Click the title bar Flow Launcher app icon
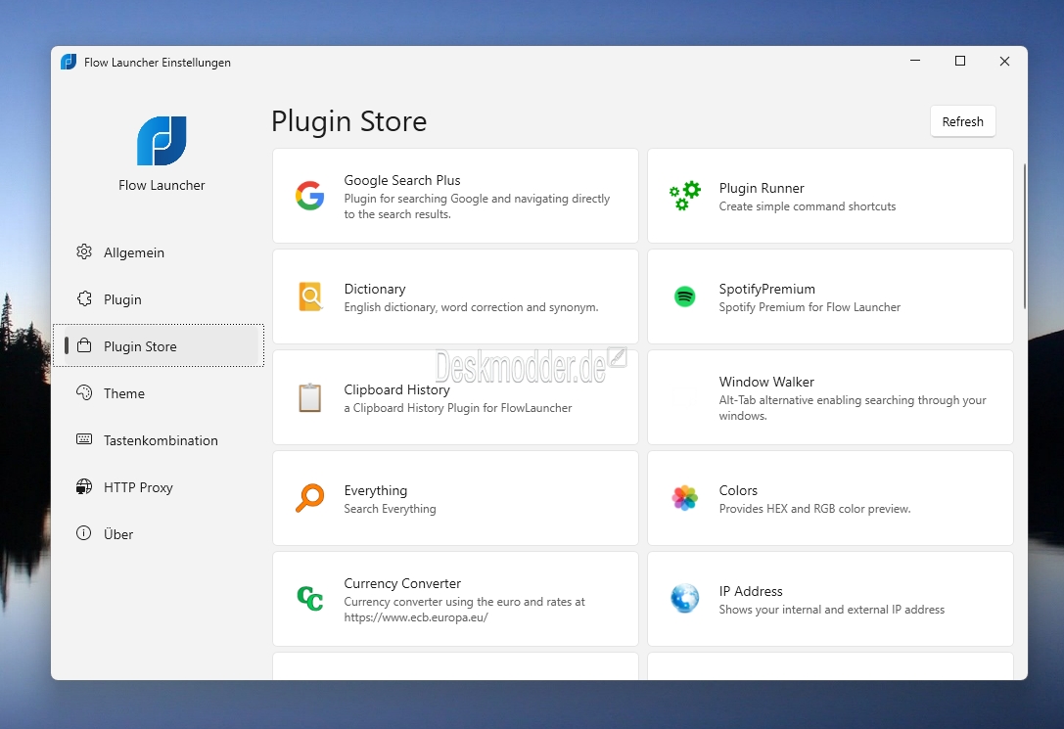 [69, 62]
